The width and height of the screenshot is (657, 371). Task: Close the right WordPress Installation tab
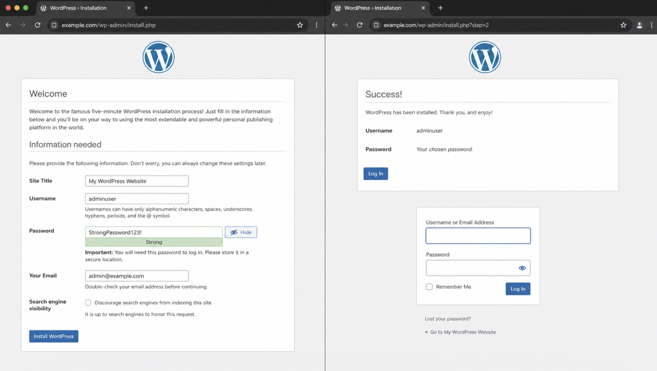[423, 8]
